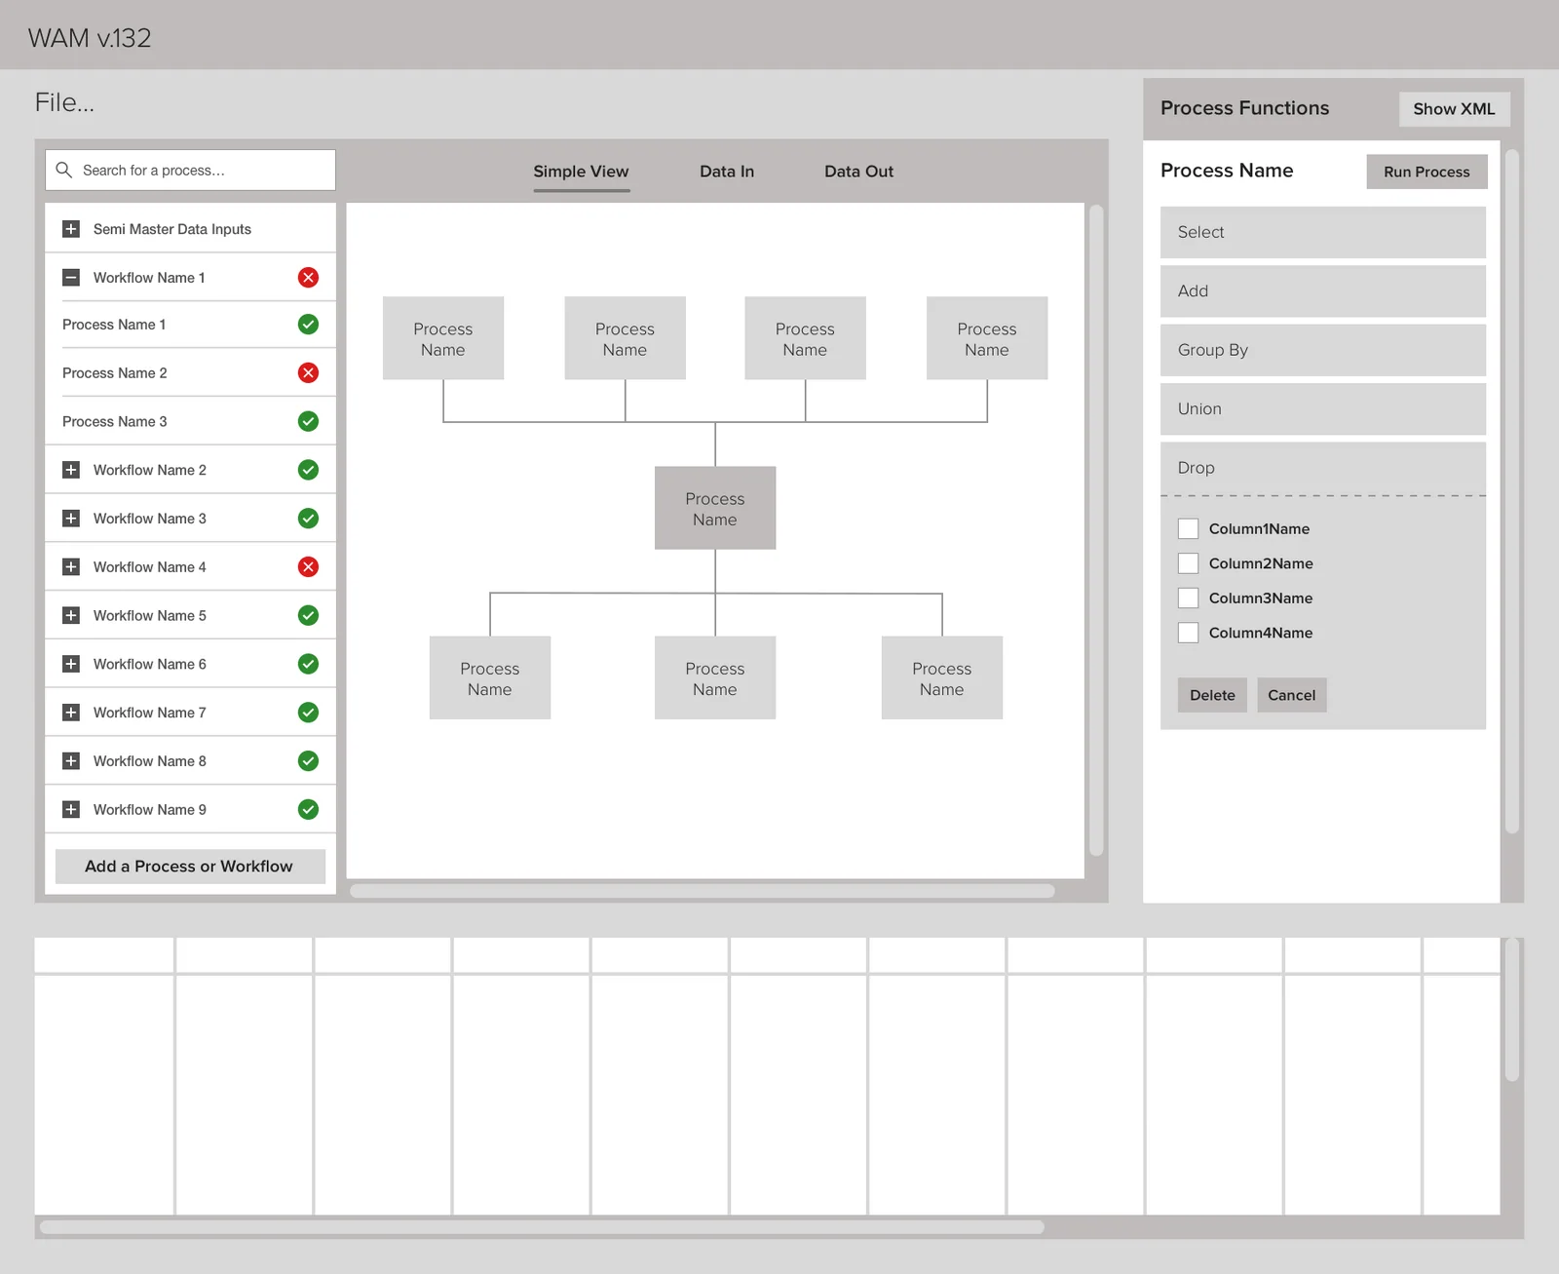The image size is (1559, 1274).
Task: Click the Show XML button
Action: (1454, 109)
